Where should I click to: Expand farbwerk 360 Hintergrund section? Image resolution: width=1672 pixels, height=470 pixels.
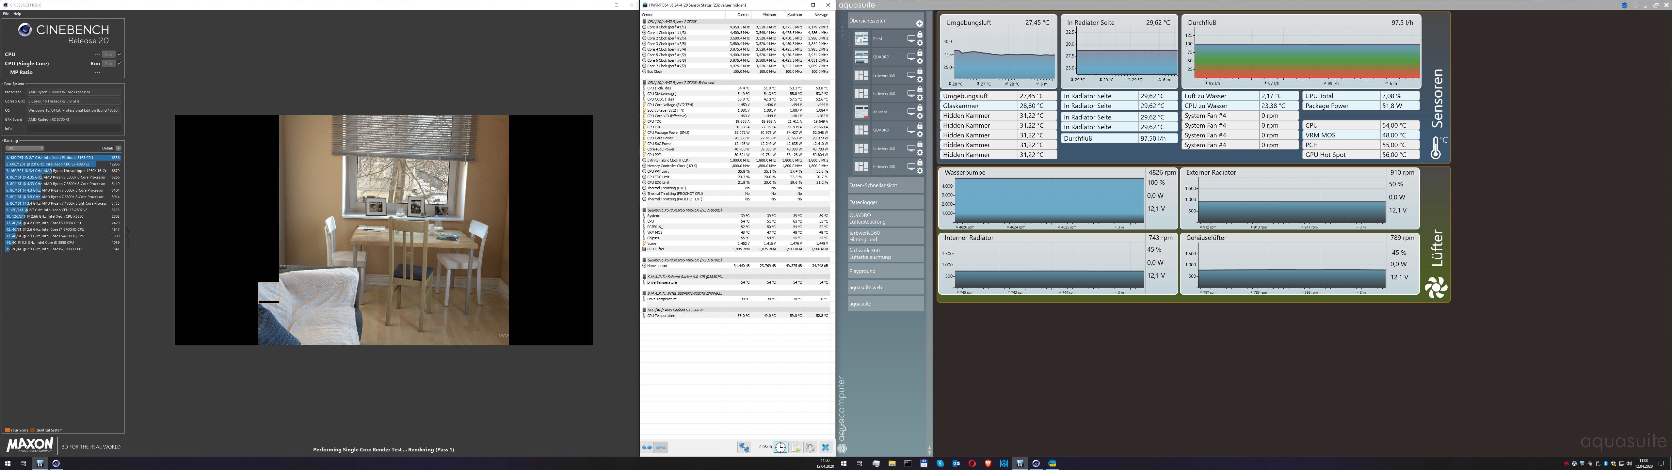click(885, 236)
